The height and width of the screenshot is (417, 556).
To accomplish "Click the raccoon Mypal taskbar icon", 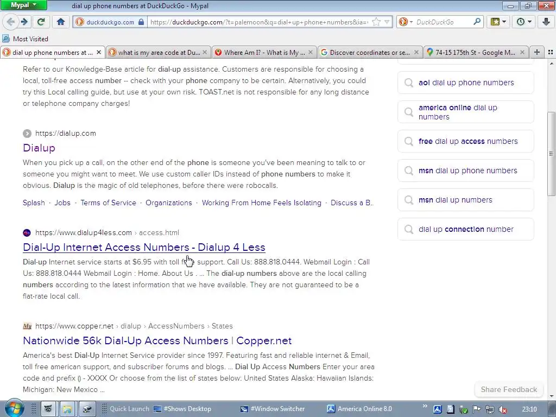I will tap(48, 409).
